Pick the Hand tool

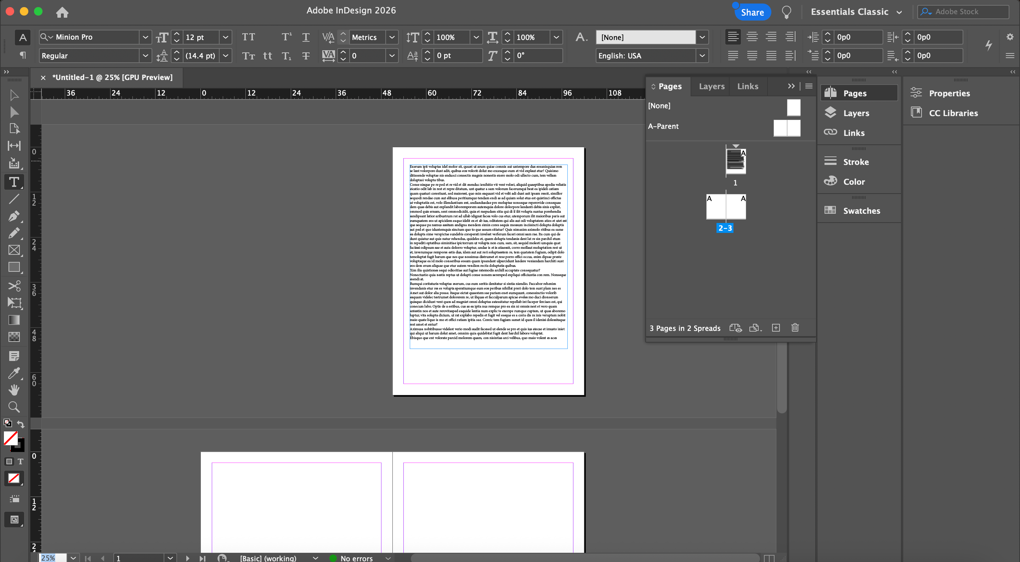click(x=13, y=390)
